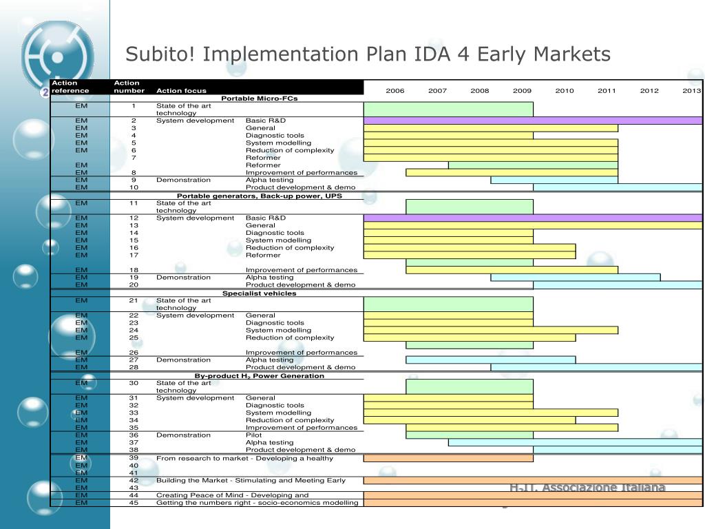Image resolution: width=705 pixels, height=529 pixels.
Task: Click the 'Action focus' column header
Action: coord(181,91)
